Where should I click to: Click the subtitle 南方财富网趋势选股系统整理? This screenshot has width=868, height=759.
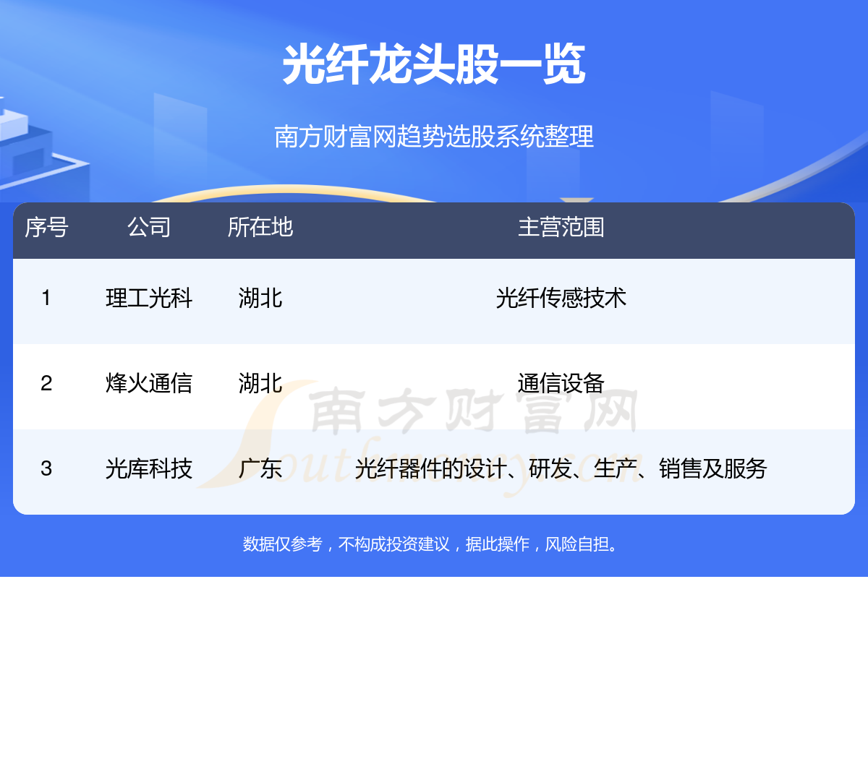pos(434,136)
